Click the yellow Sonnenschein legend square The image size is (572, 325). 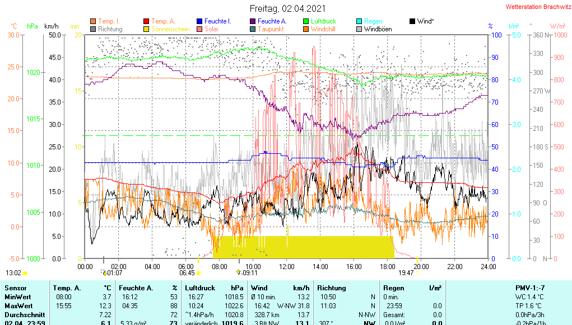147,29
